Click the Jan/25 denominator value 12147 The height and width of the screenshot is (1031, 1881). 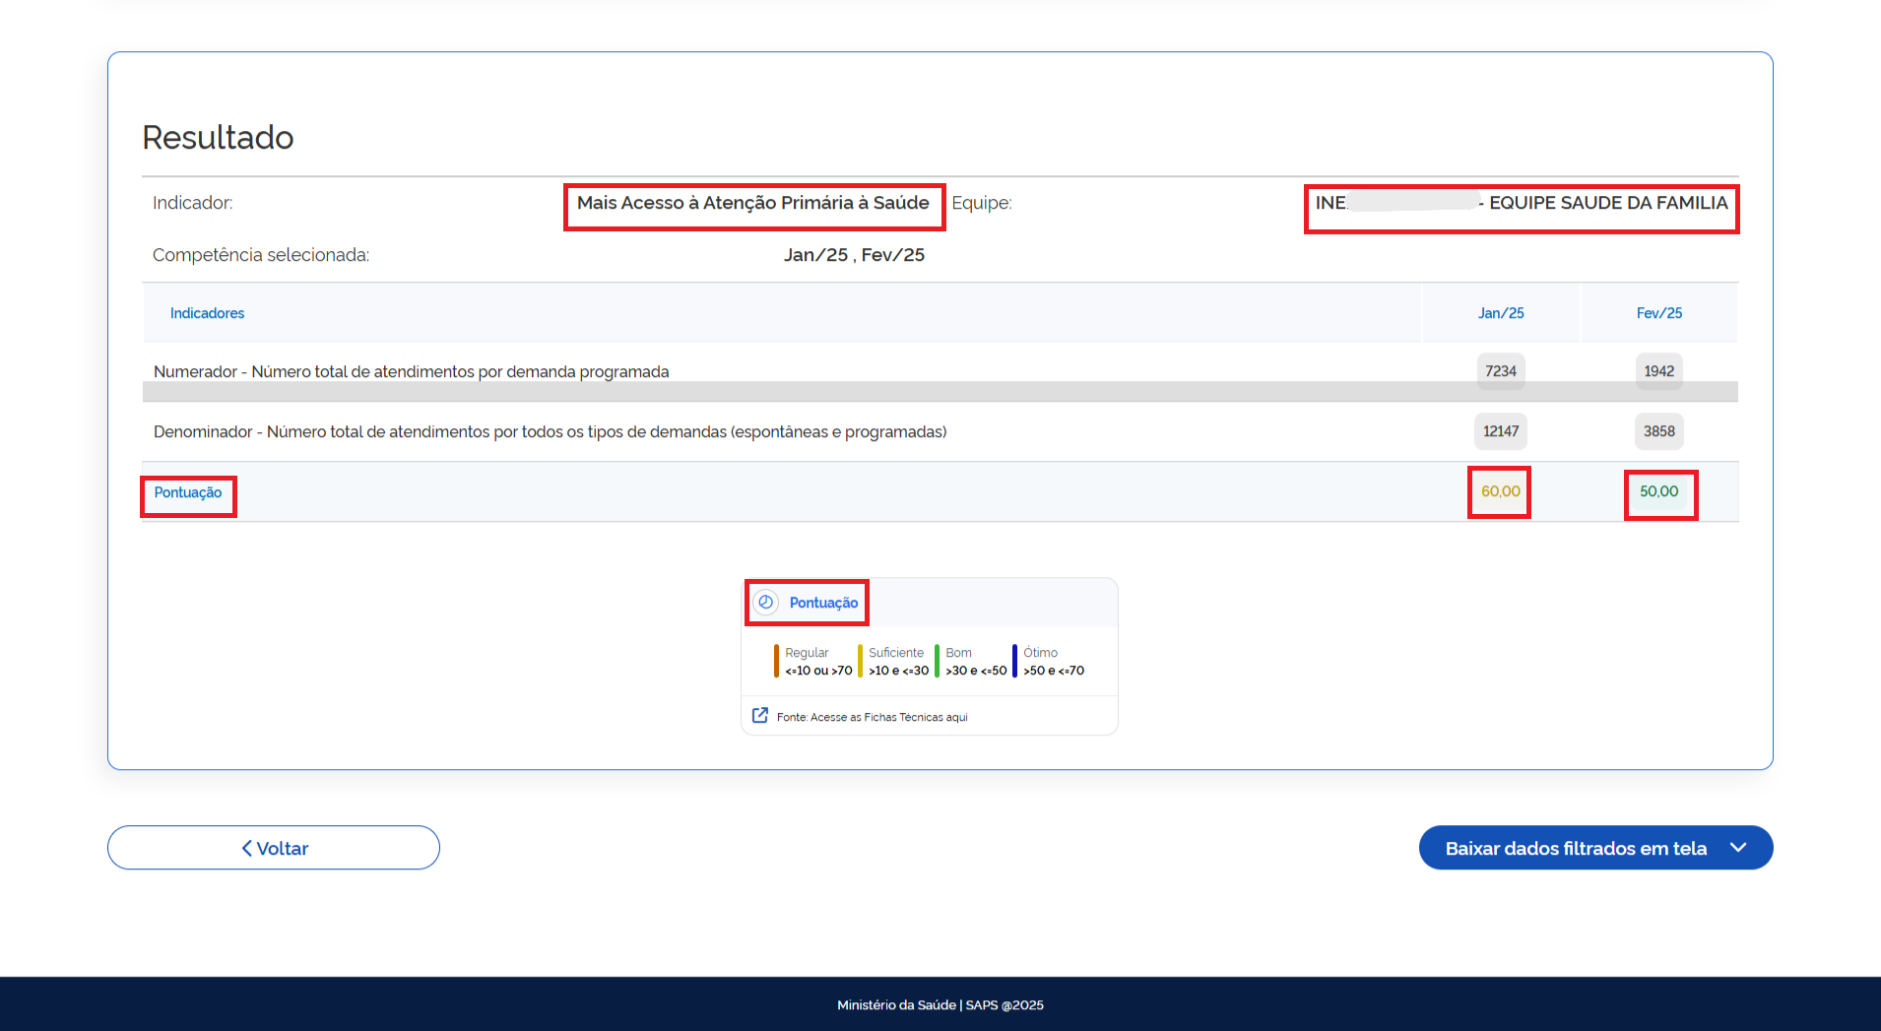pyautogui.click(x=1500, y=431)
